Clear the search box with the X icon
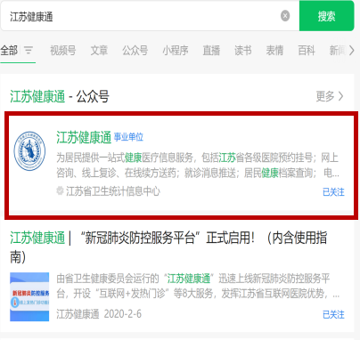The image size is (360, 340). (x=285, y=16)
